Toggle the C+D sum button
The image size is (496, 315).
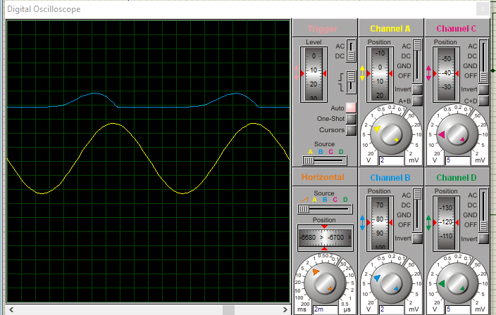click(483, 101)
